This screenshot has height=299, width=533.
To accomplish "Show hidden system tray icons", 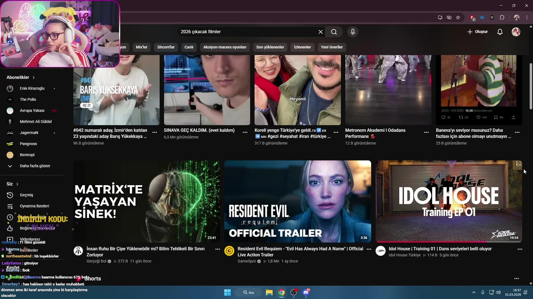I will 473,292.
